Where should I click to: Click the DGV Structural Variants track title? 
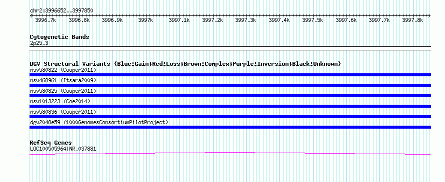coord(185,64)
